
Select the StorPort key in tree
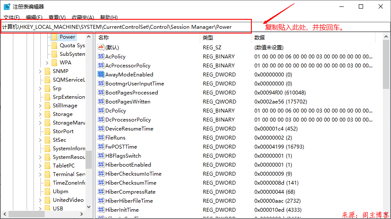coord(63,131)
